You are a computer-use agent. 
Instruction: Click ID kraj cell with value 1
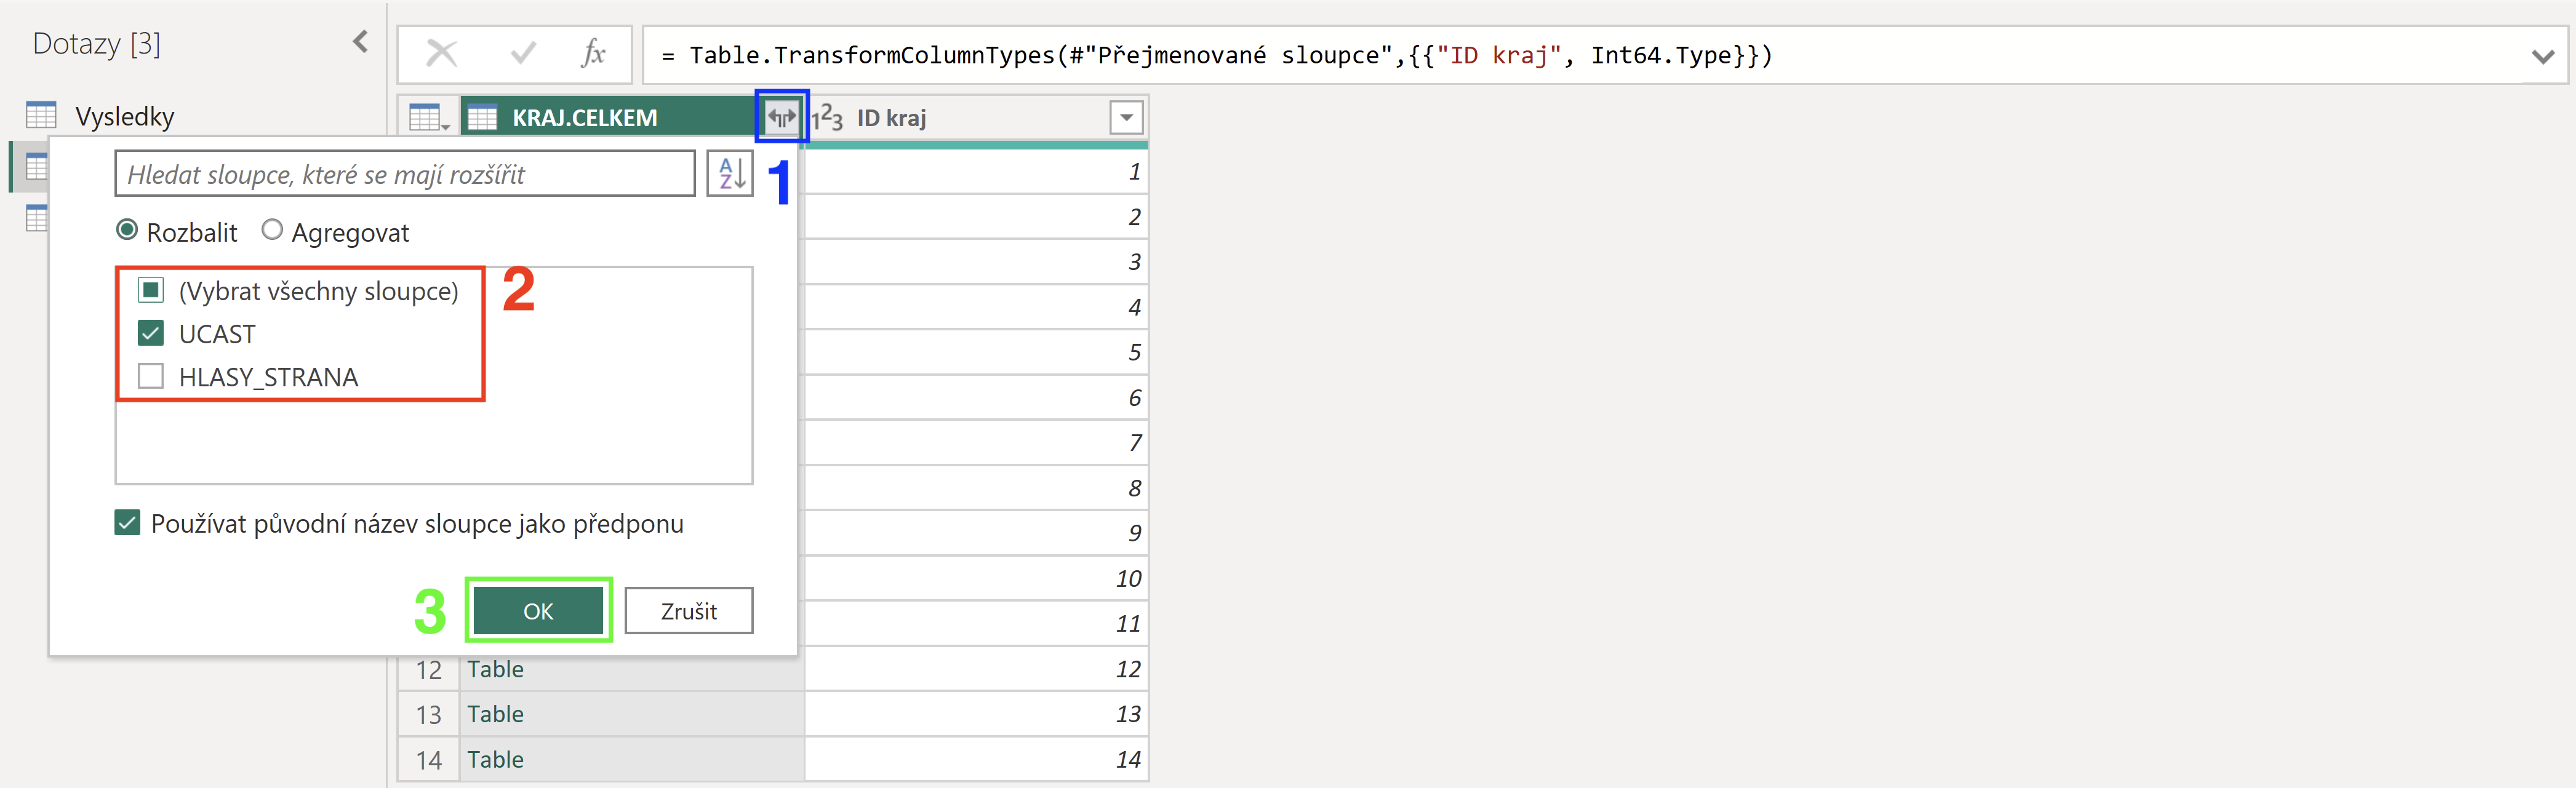click(976, 171)
